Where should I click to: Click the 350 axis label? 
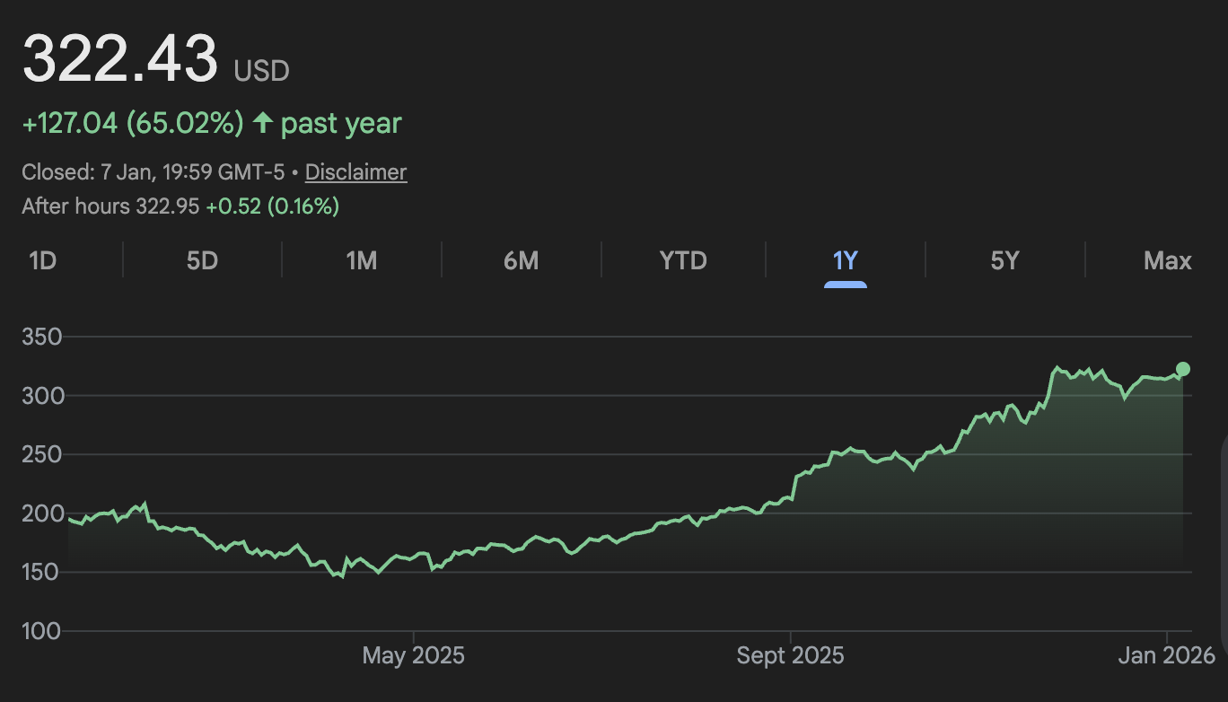tap(42, 337)
